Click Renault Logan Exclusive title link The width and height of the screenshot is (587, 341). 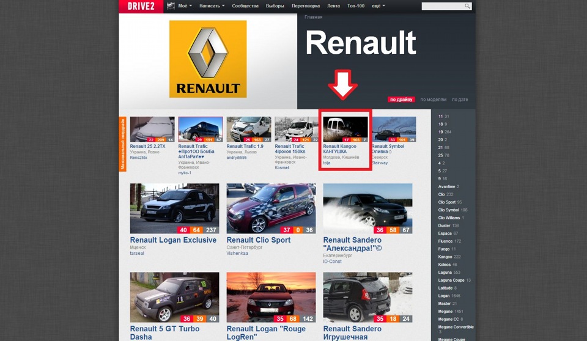pyautogui.click(x=173, y=240)
